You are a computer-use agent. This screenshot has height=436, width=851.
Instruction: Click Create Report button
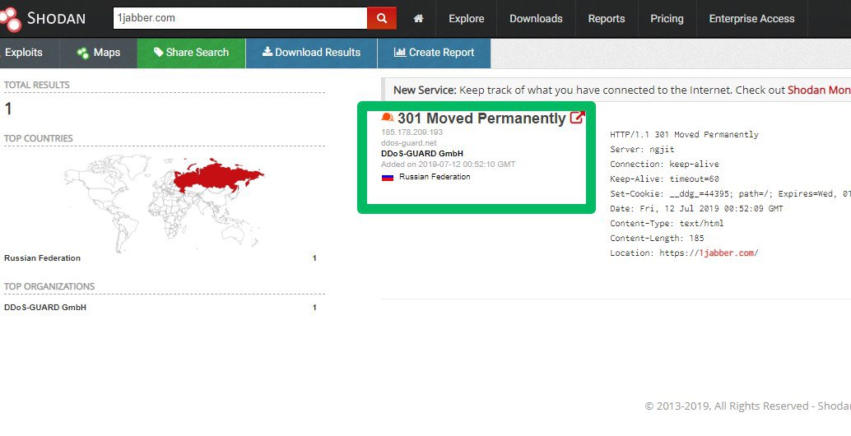435,53
